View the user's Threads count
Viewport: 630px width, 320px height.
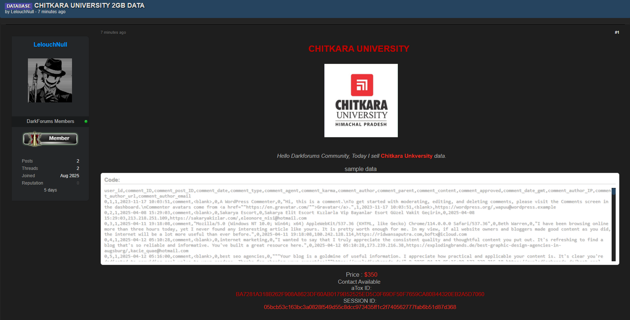pyautogui.click(x=78, y=168)
